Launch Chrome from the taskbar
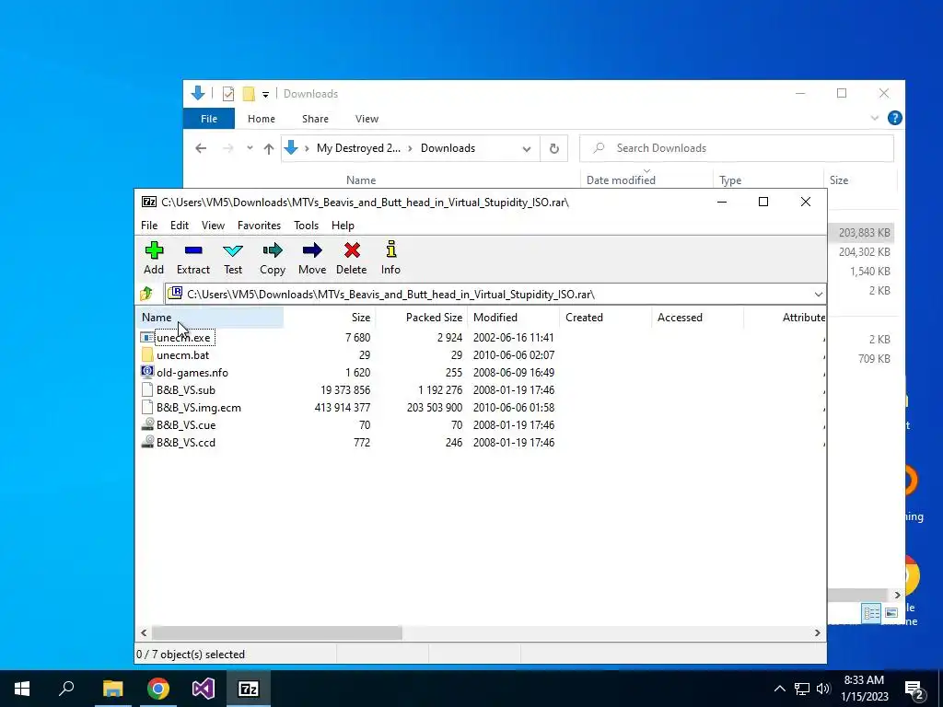Viewport: 943px width, 707px height. (158, 689)
